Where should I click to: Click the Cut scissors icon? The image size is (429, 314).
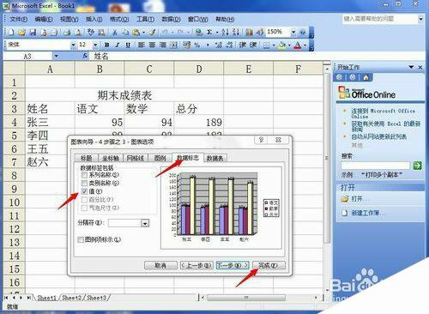tap(115, 33)
